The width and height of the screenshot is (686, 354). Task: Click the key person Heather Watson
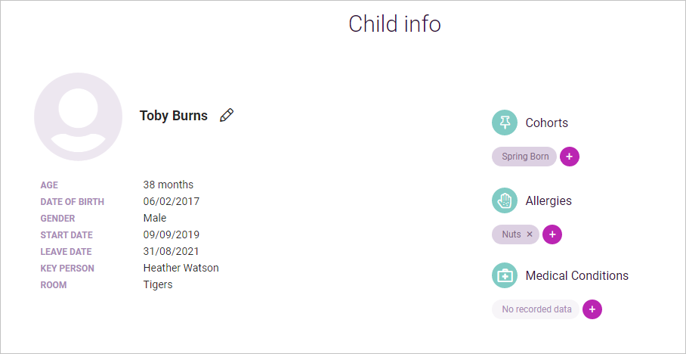click(181, 268)
